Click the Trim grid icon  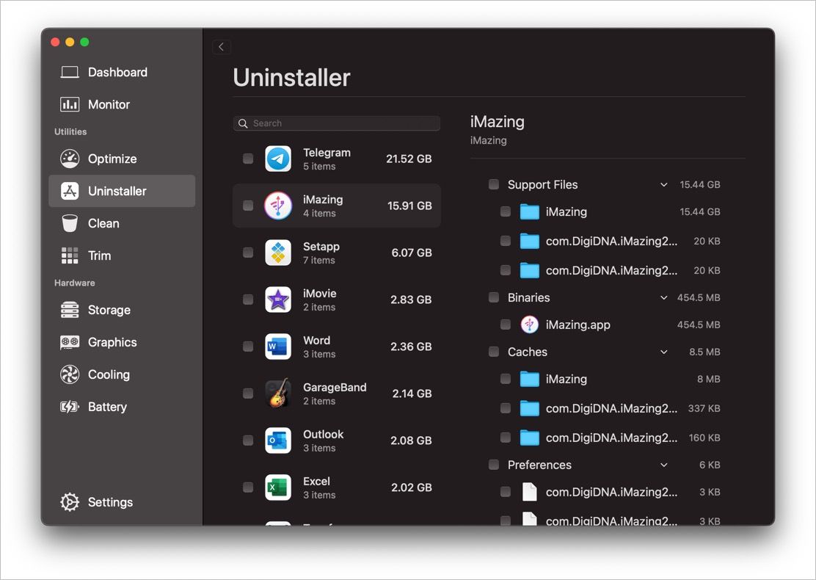tap(70, 255)
